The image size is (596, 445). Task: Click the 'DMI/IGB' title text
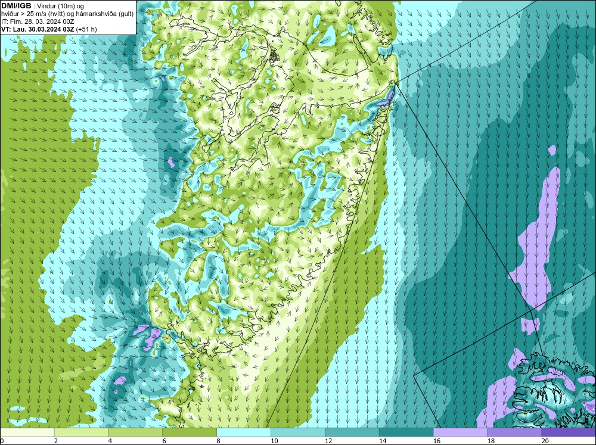coord(16,6)
